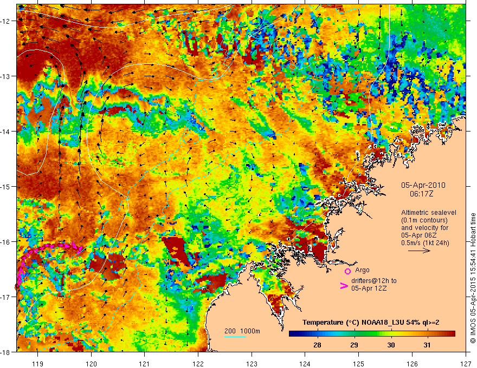This screenshot has width=477, height=368.
Task: Click latitude axis label -13
Action: (x=5, y=76)
